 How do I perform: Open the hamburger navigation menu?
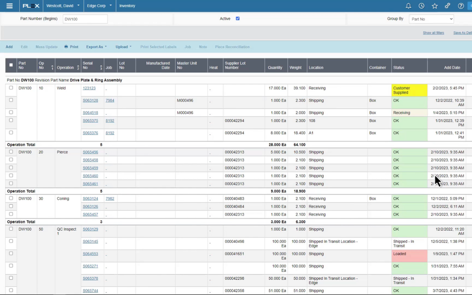click(x=9, y=6)
